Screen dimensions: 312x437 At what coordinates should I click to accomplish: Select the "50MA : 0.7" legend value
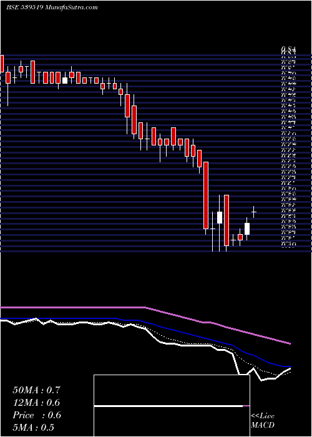click(36, 390)
